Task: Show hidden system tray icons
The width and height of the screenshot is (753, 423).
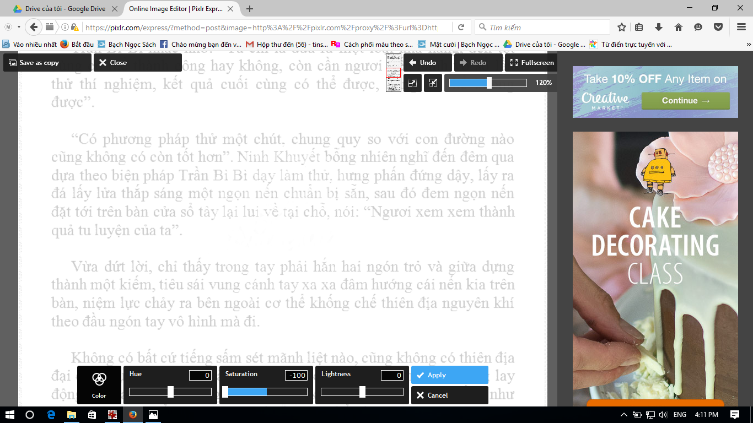Action: (624, 414)
